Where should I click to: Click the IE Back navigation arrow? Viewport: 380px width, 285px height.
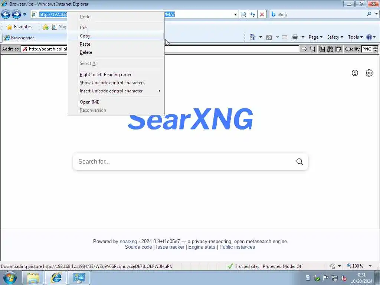[x=6, y=14]
